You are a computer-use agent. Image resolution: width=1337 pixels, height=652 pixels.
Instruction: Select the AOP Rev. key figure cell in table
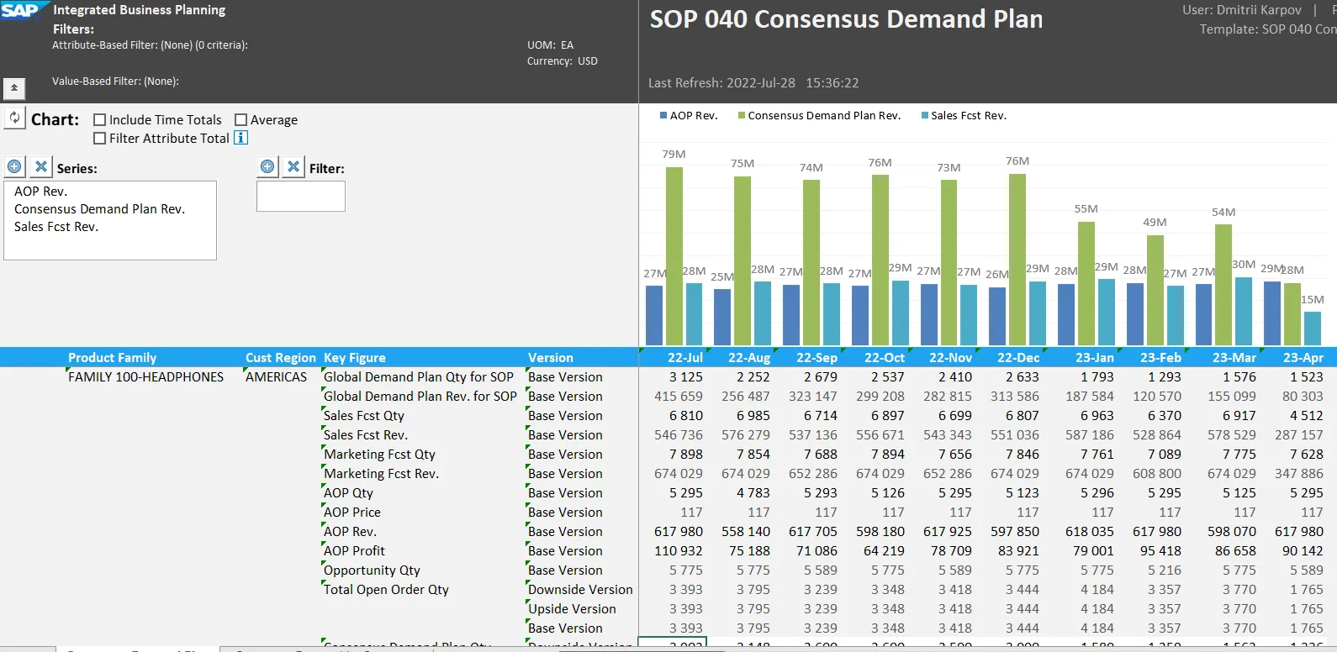pos(350,532)
